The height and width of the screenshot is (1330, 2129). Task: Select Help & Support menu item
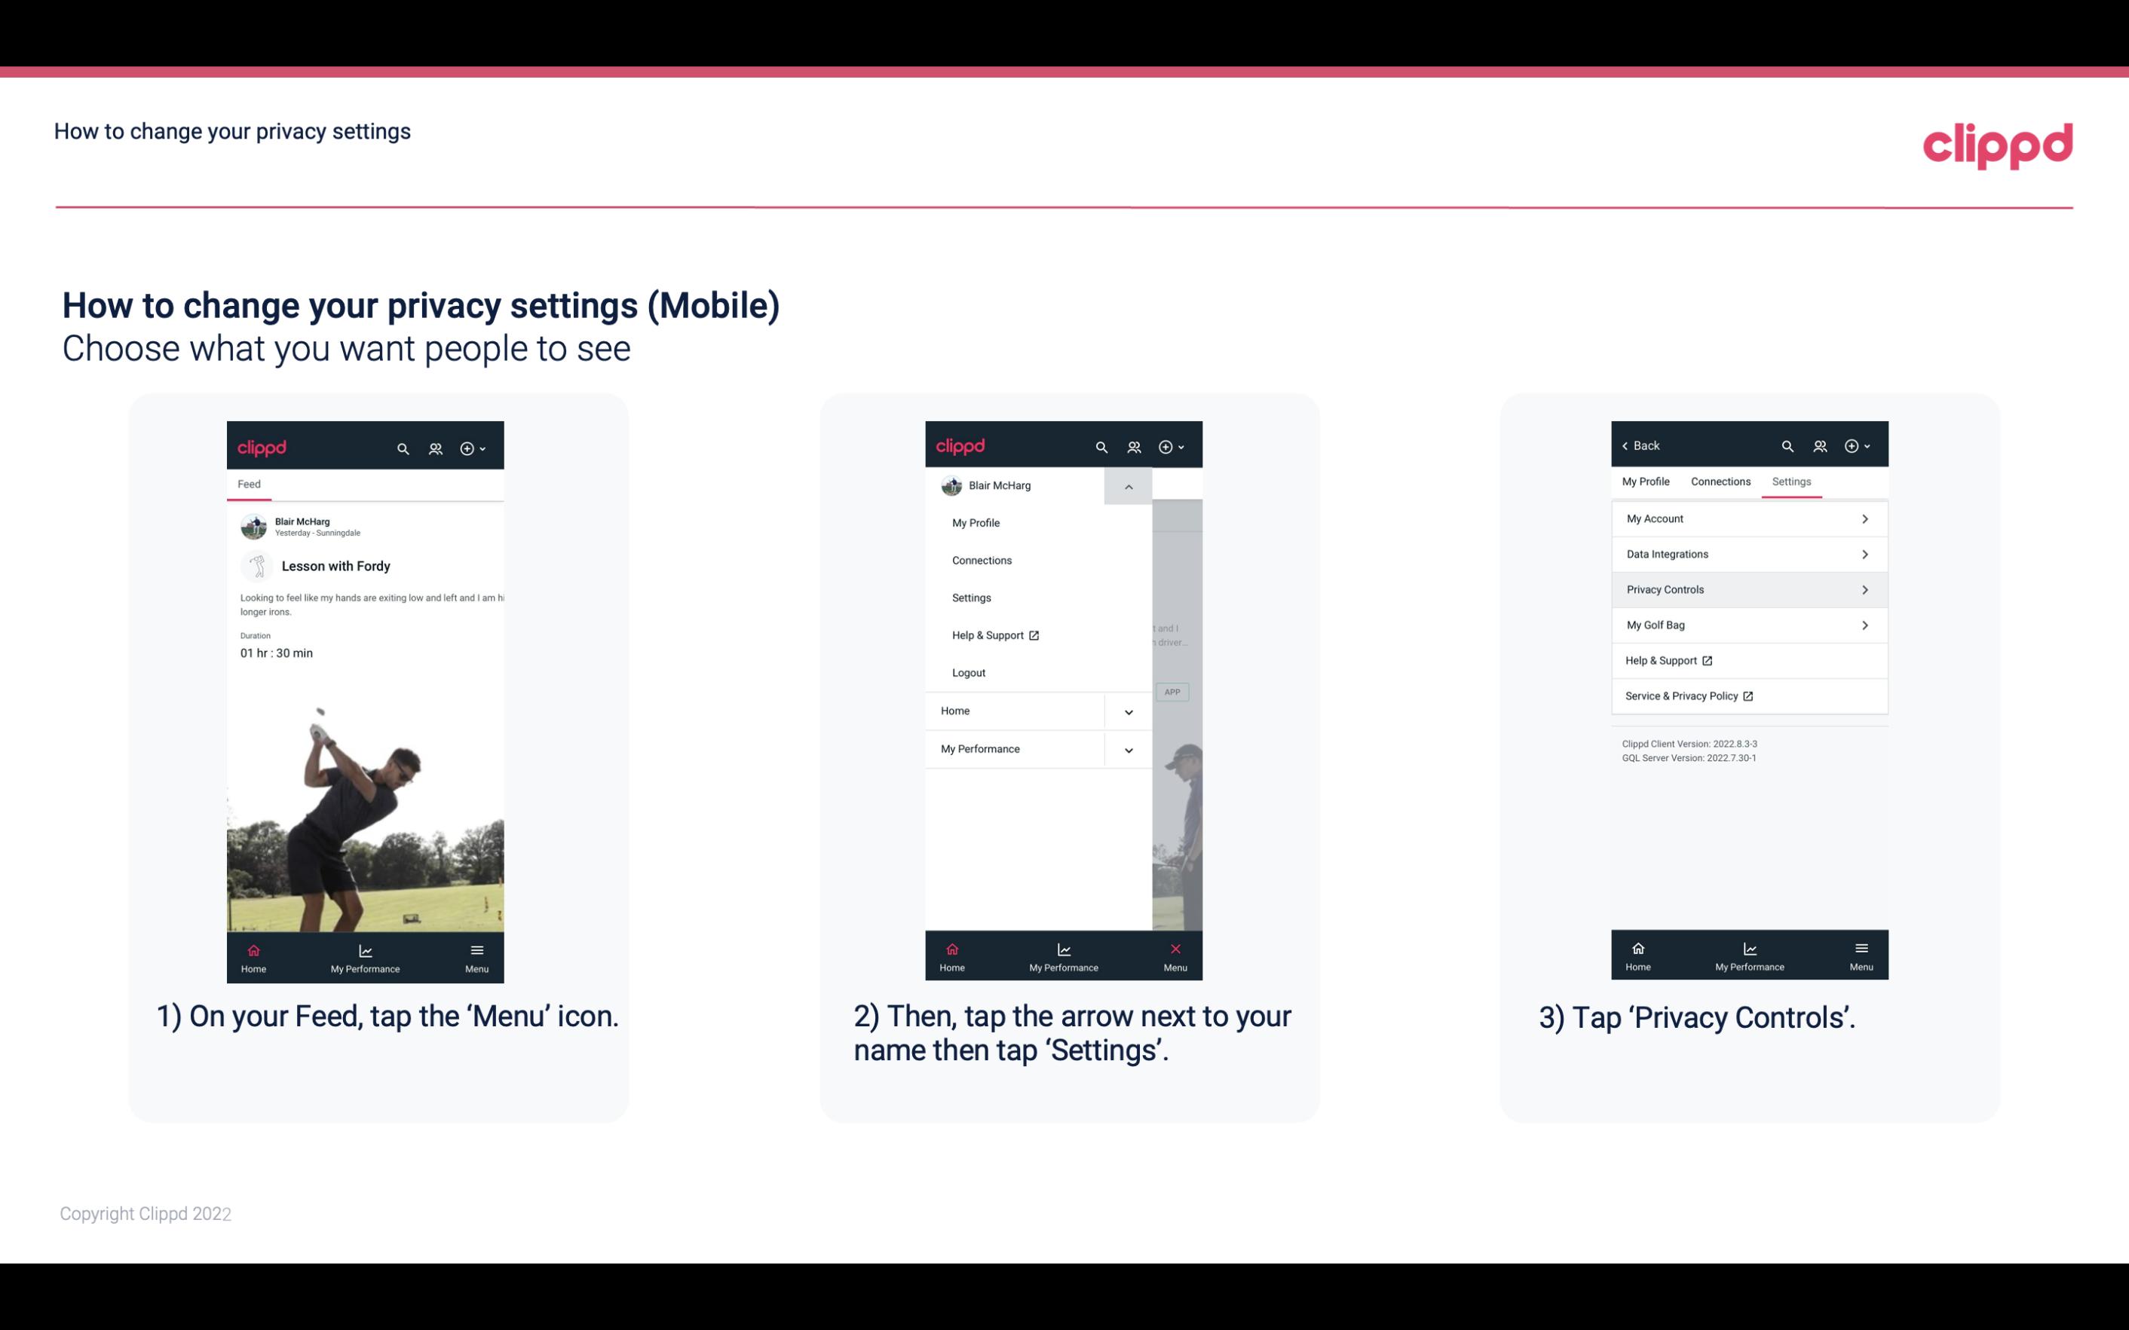click(x=994, y=634)
